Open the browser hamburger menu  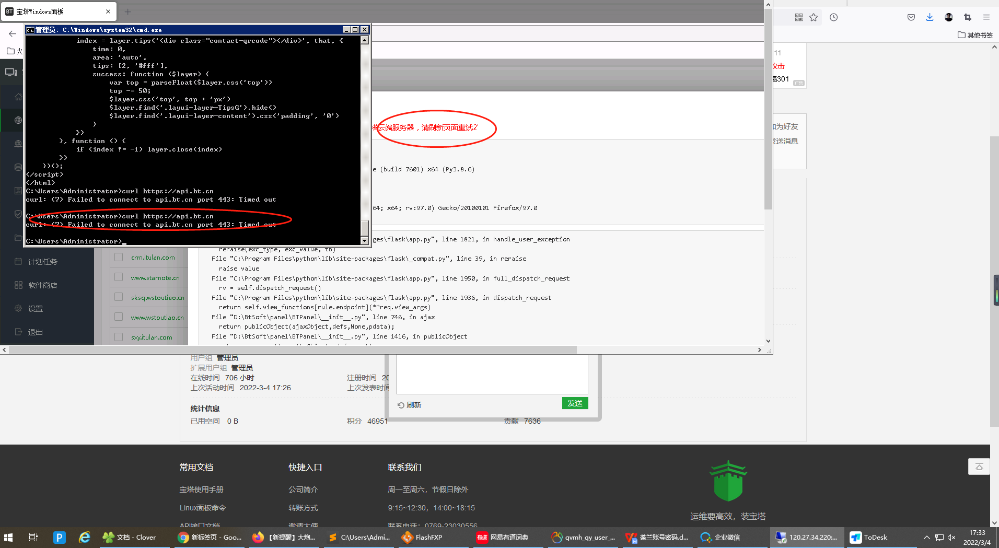pyautogui.click(x=986, y=17)
